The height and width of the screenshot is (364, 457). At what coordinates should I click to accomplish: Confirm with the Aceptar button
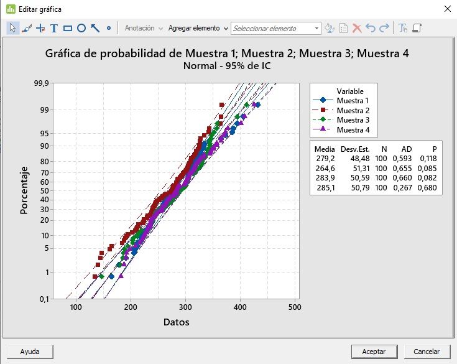pos(374,352)
